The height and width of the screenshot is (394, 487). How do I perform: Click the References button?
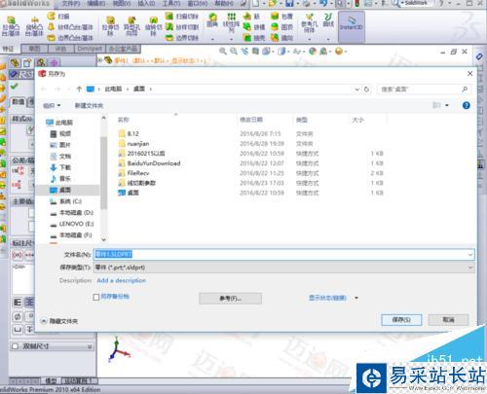[x=230, y=299]
